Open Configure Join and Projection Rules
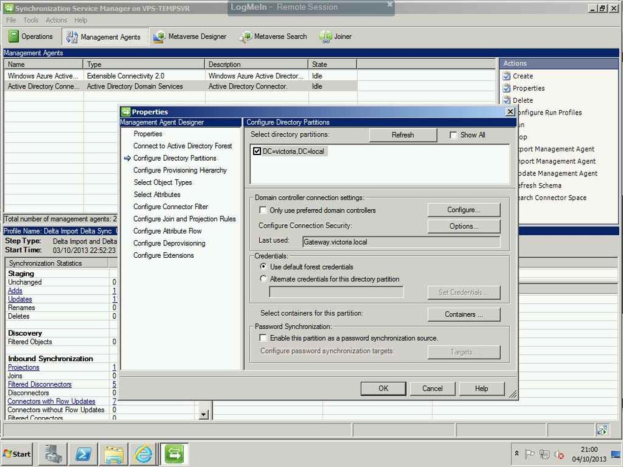The width and height of the screenshot is (623, 467). click(184, 219)
